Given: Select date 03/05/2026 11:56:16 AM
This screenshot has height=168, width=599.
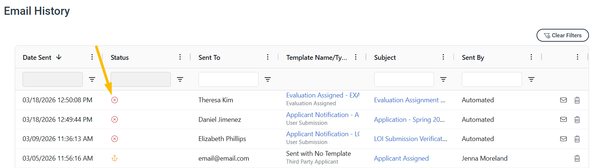Looking at the screenshot, I should tap(58, 158).
